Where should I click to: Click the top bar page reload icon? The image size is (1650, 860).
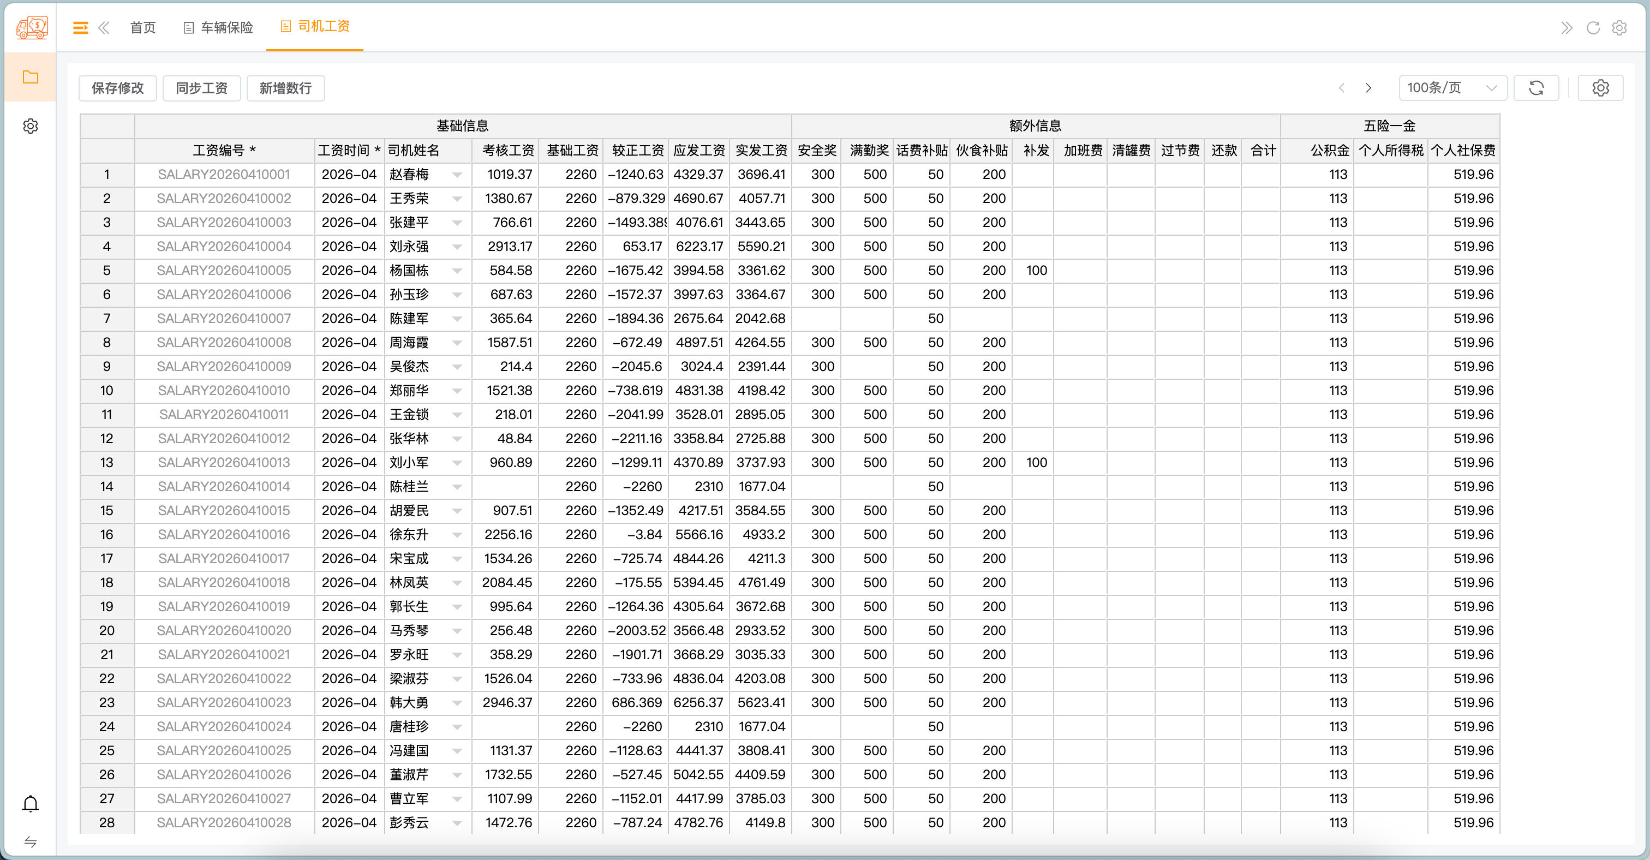coord(1593,27)
